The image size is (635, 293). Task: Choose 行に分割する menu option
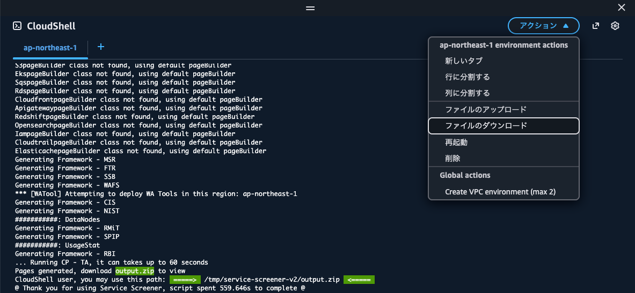(467, 77)
